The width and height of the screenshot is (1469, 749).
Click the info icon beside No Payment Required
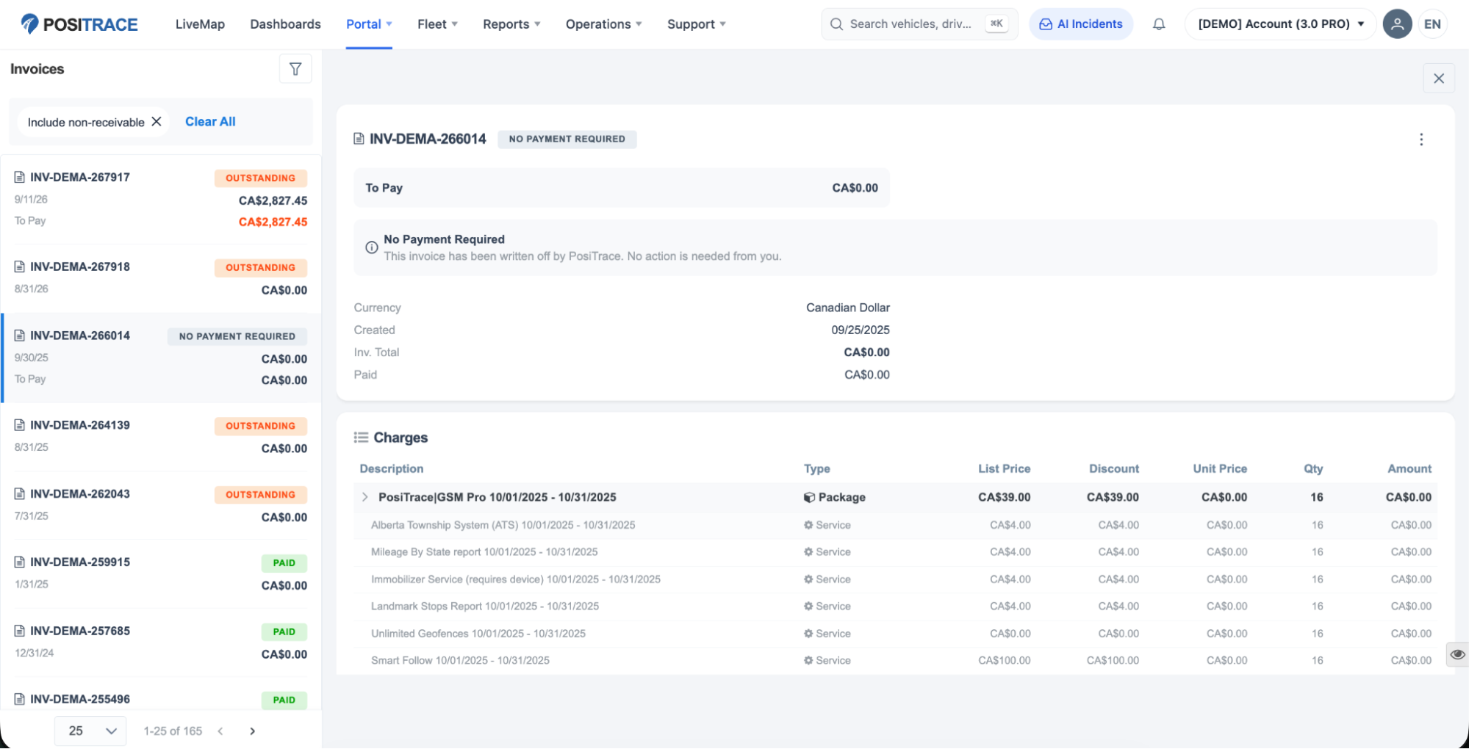pos(372,248)
